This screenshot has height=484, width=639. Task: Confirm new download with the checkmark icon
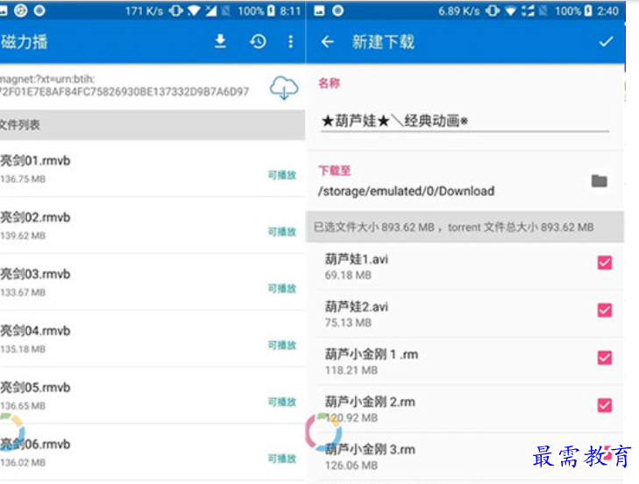click(x=606, y=41)
